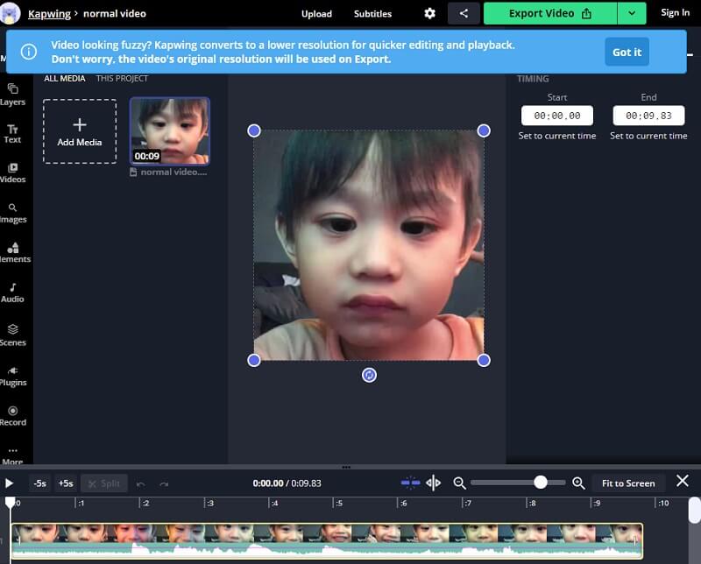Image resolution: width=701 pixels, height=564 pixels.
Task: Toggle the split-view playhead icon
Action: coord(433,483)
